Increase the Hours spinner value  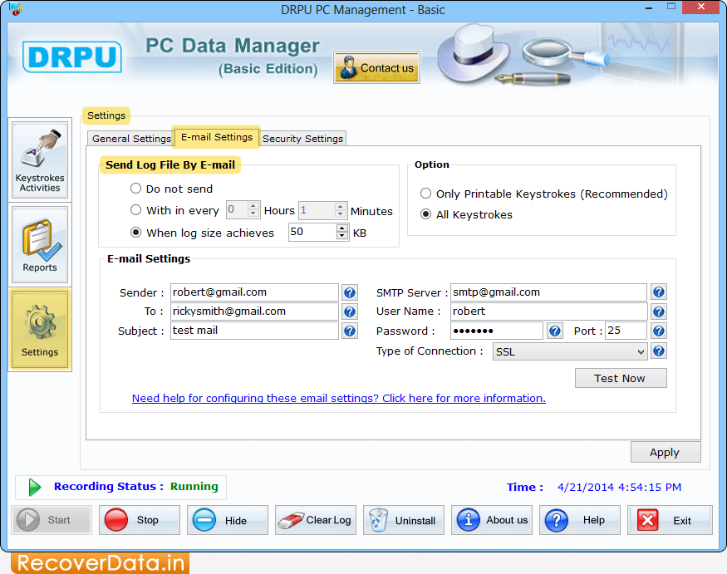point(253,206)
